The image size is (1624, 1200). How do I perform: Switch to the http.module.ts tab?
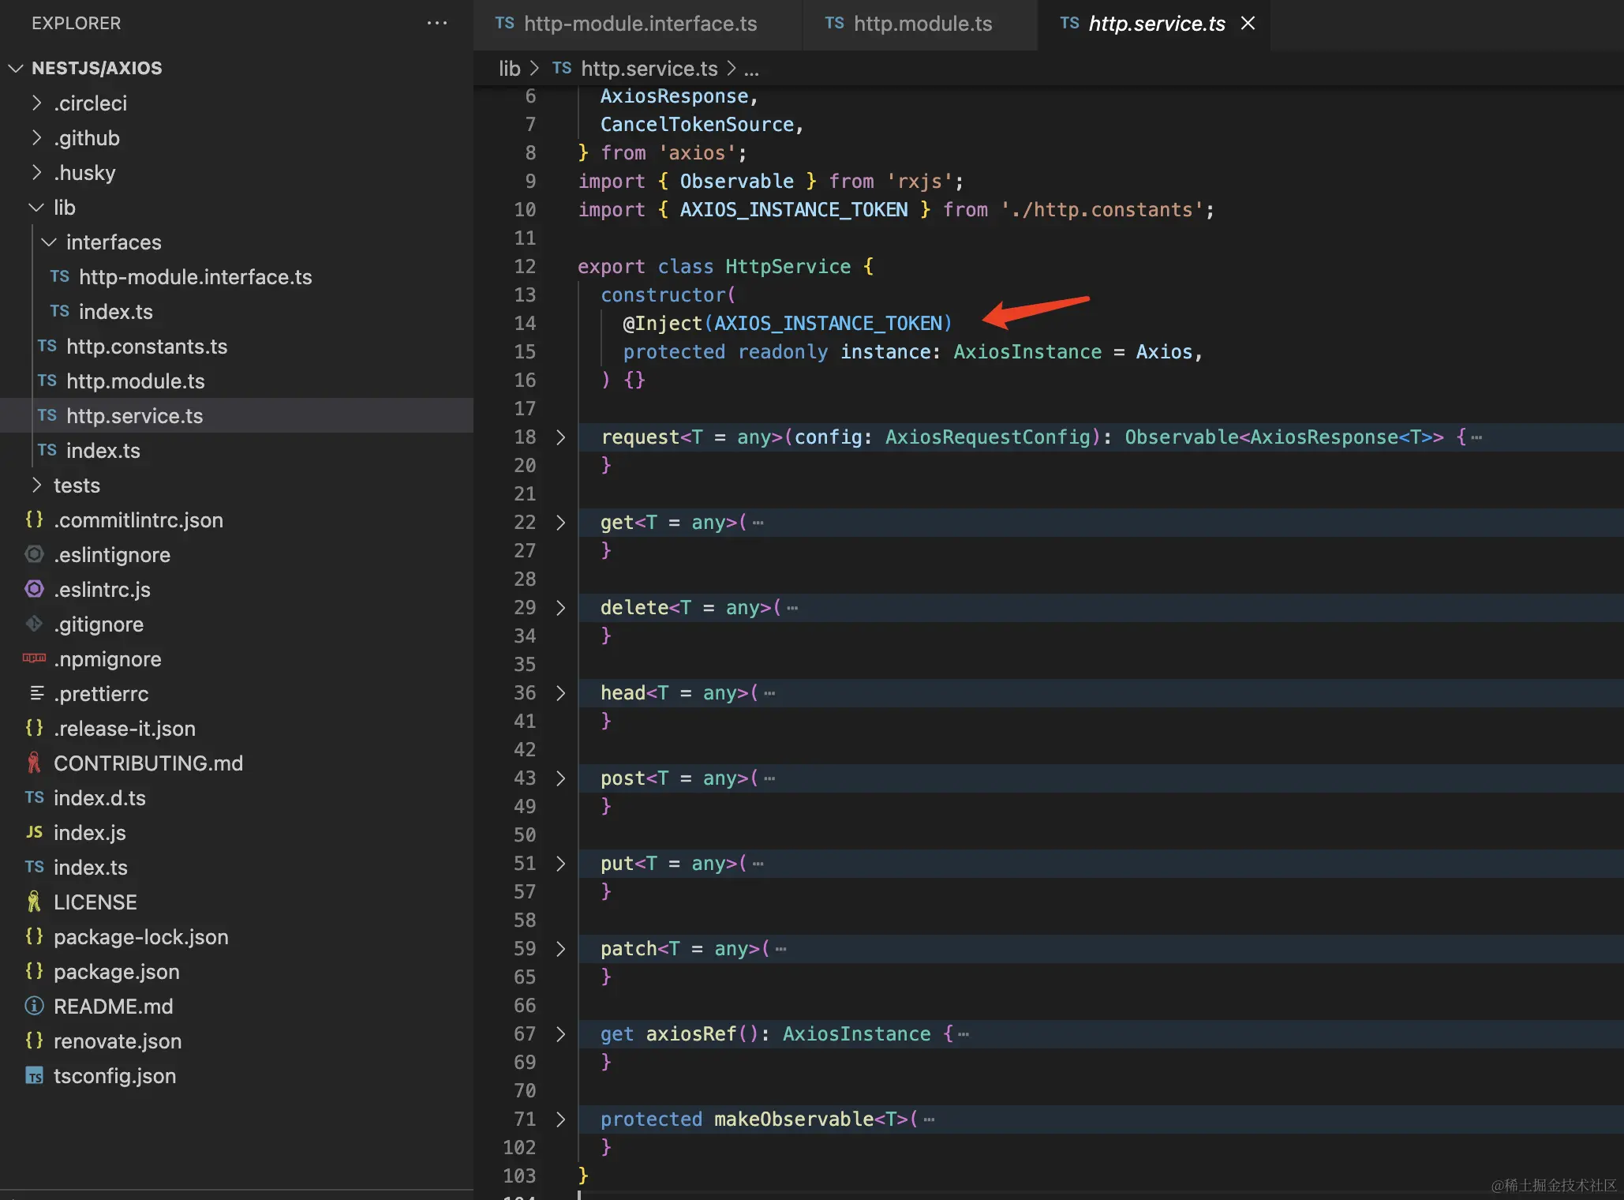coord(920,24)
